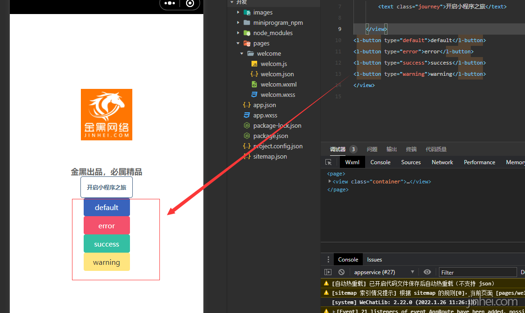Click the welcom.wxss file icon
The width and height of the screenshot is (525, 313).
pos(254,95)
